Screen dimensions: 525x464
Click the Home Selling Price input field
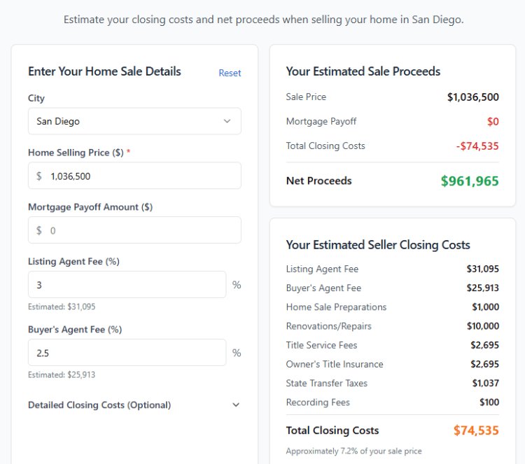coord(134,176)
